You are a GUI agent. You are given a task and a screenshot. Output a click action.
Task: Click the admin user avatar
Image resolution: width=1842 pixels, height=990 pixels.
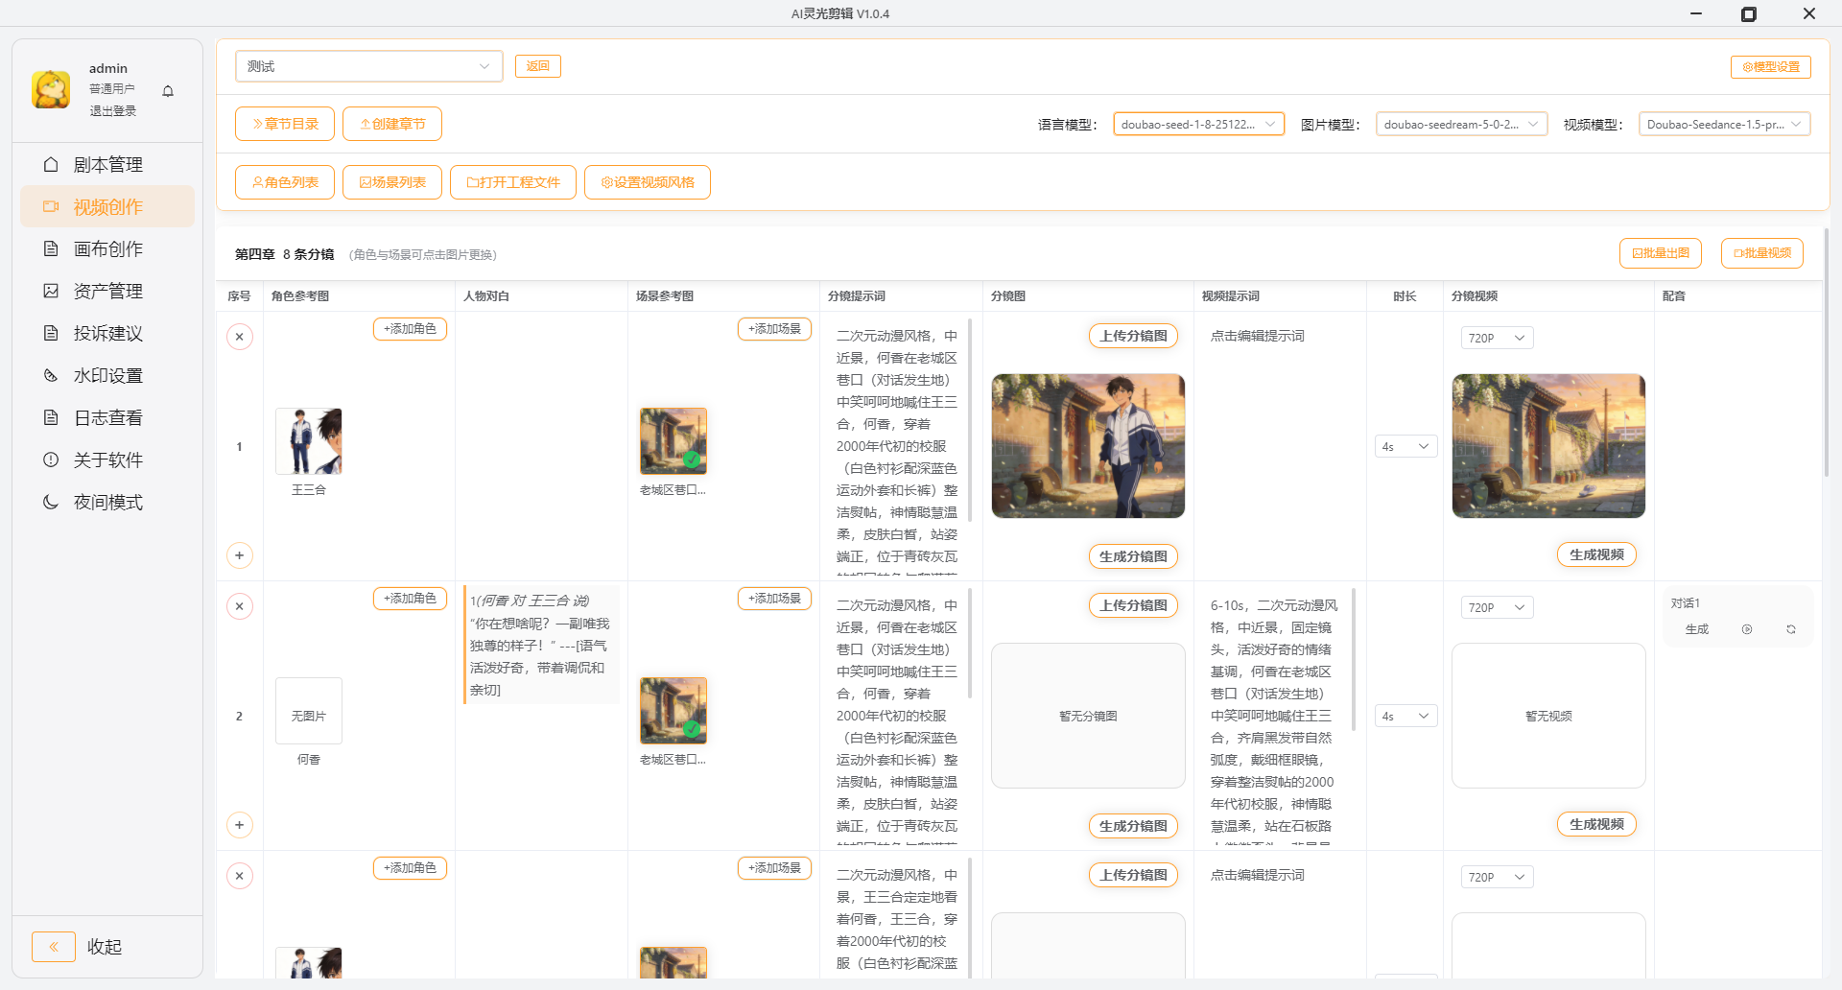click(x=51, y=89)
